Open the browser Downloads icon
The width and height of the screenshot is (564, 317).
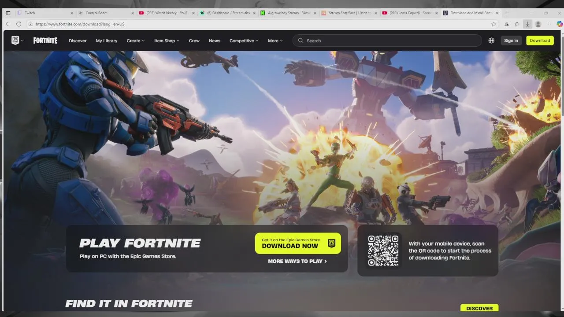point(527,24)
